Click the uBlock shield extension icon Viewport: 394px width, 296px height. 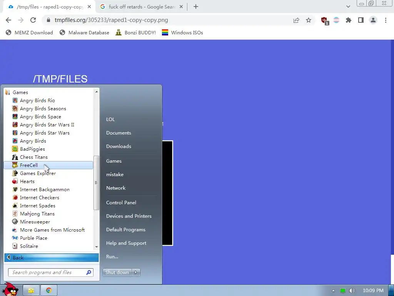324,20
